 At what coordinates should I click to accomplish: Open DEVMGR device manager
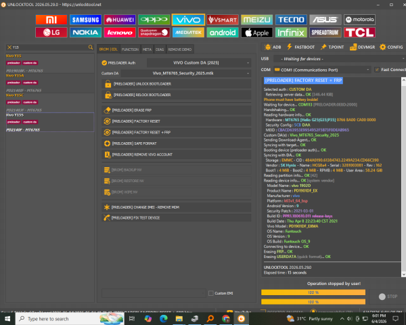[362, 47]
